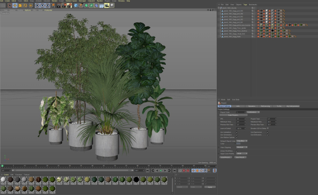Toggle the Use Deformers checkbox

[268, 135]
